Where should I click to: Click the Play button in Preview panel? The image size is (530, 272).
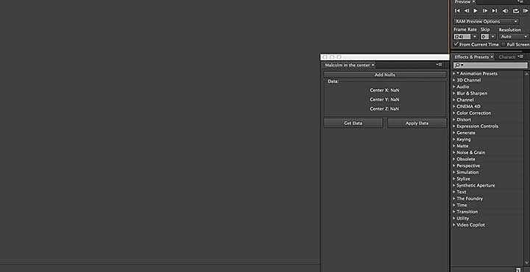pos(476,11)
